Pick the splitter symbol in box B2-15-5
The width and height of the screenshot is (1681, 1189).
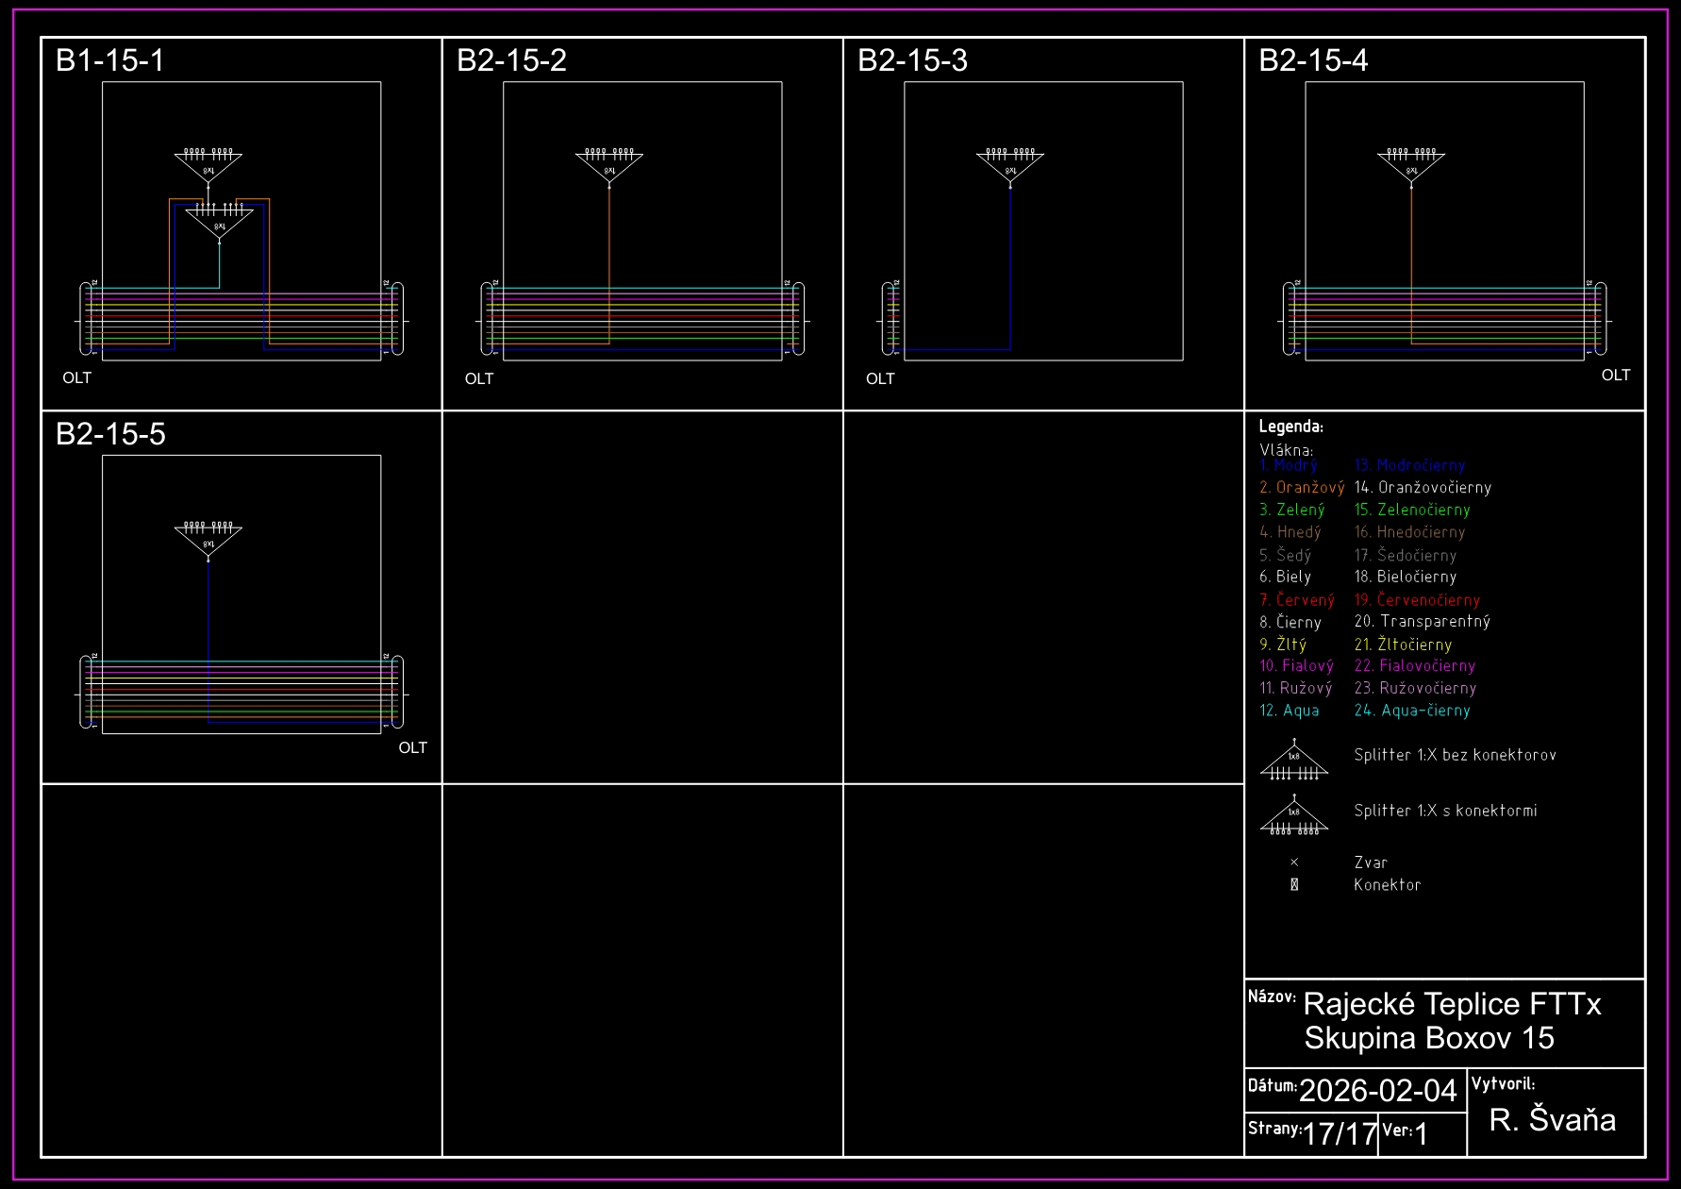pos(208,539)
